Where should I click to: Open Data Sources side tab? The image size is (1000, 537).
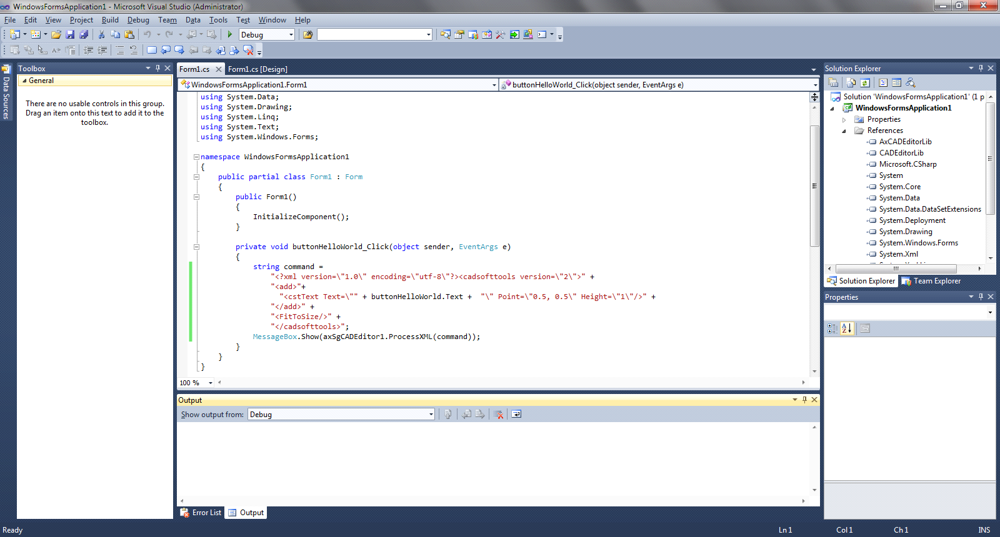(6, 92)
